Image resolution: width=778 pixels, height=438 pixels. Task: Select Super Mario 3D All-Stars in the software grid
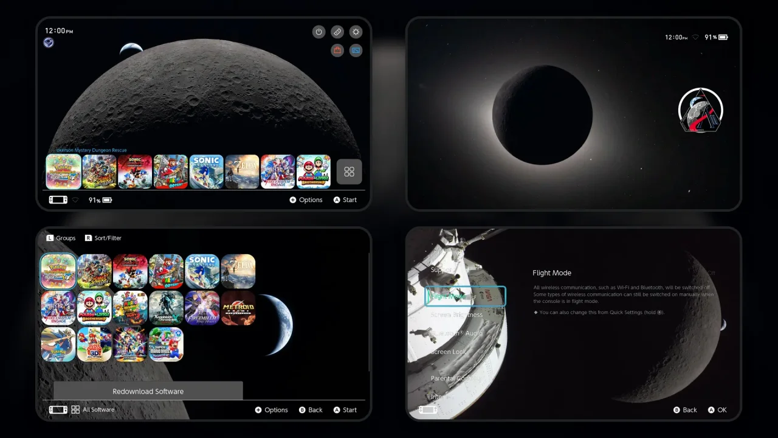point(94,344)
